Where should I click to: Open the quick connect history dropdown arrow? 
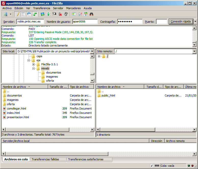pyautogui.click(x=195, y=21)
